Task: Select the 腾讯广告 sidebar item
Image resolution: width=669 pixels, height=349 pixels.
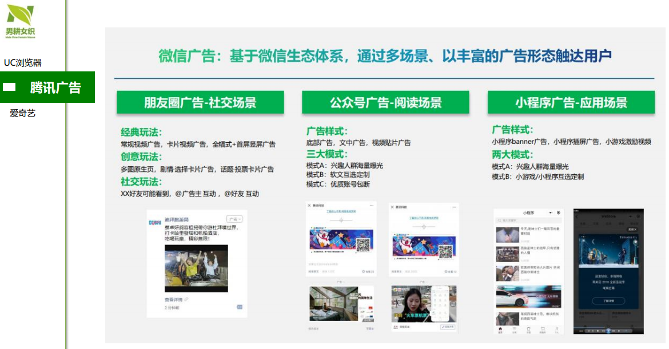Action: click(47, 87)
